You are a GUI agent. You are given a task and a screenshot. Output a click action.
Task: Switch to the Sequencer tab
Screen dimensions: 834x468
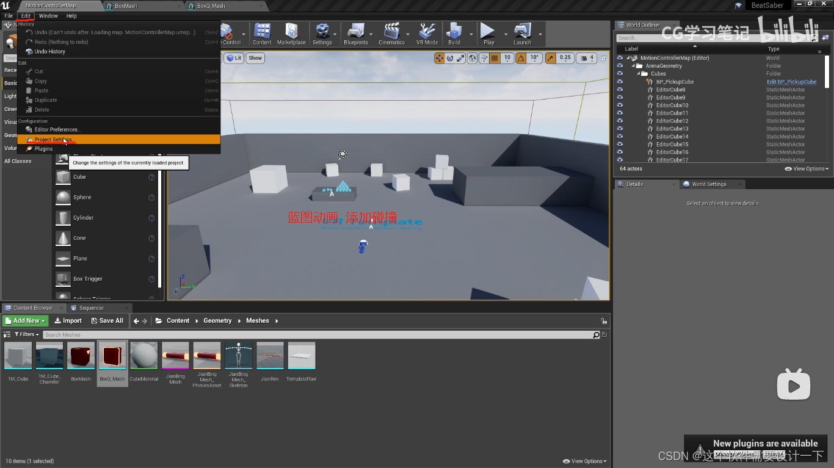[92, 308]
